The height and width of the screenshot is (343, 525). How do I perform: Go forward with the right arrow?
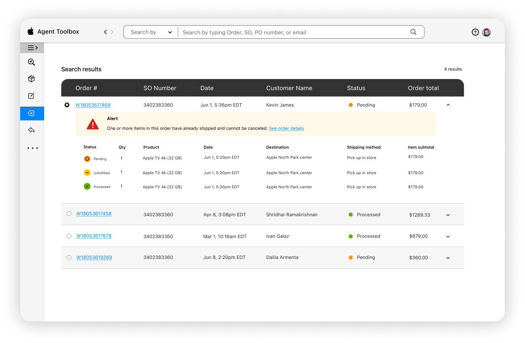112,32
